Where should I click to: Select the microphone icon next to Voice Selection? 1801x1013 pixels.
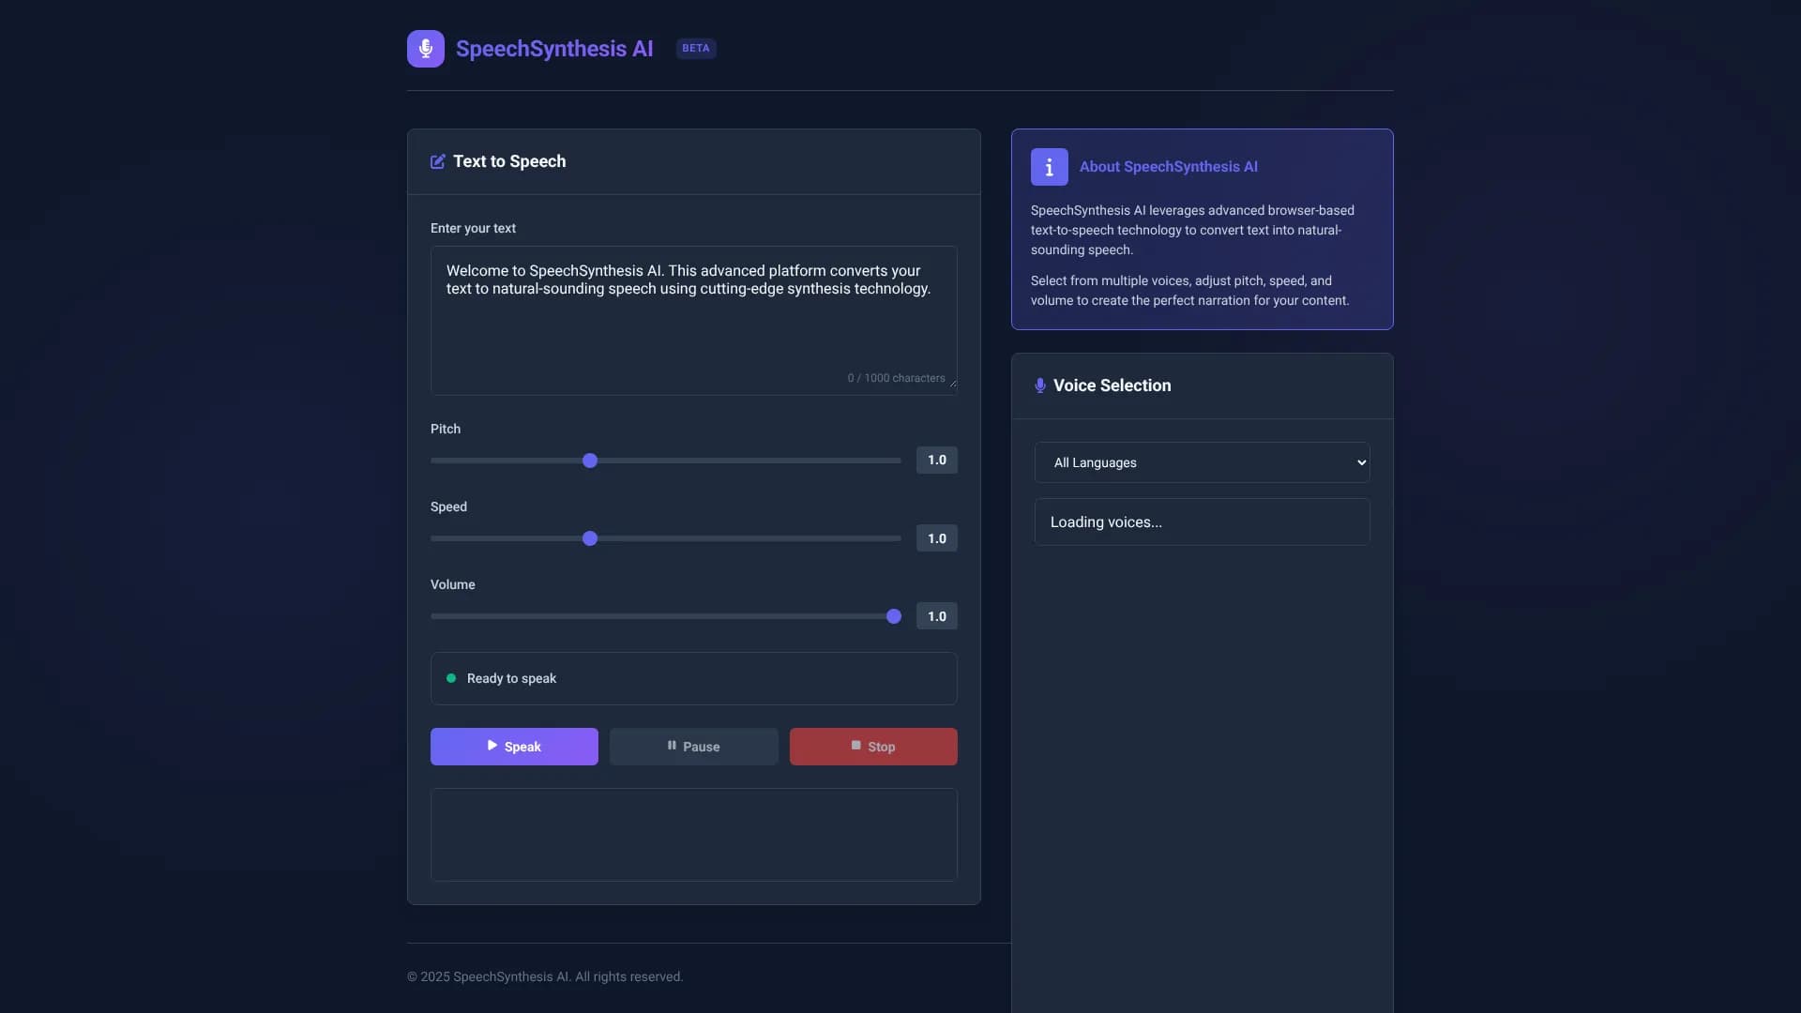[x=1039, y=385]
